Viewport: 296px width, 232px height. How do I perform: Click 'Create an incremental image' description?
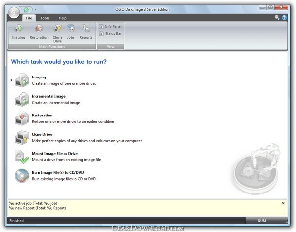click(56, 103)
